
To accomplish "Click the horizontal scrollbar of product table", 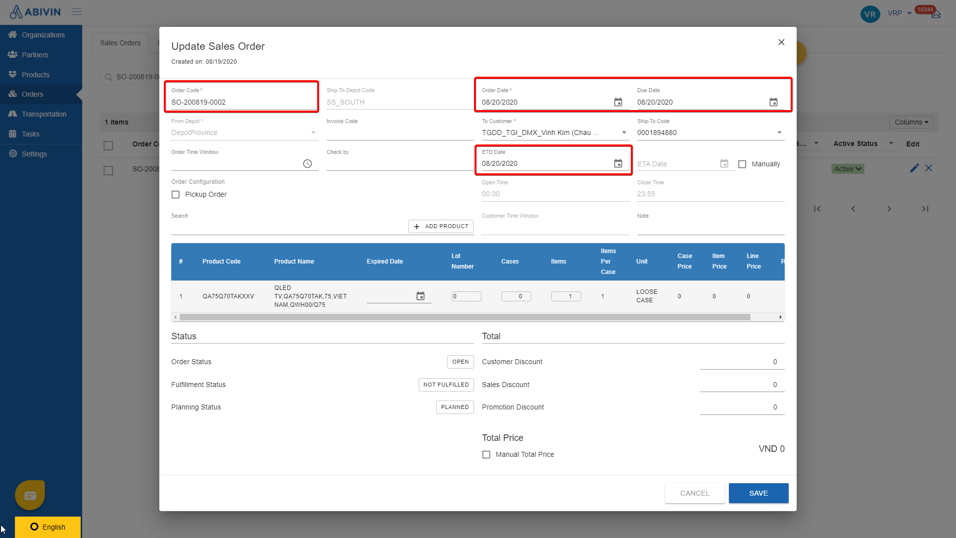I will [x=465, y=317].
